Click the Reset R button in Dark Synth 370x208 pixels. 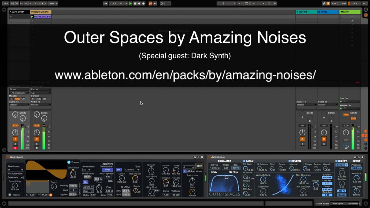pyautogui.click(x=10, y=195)
